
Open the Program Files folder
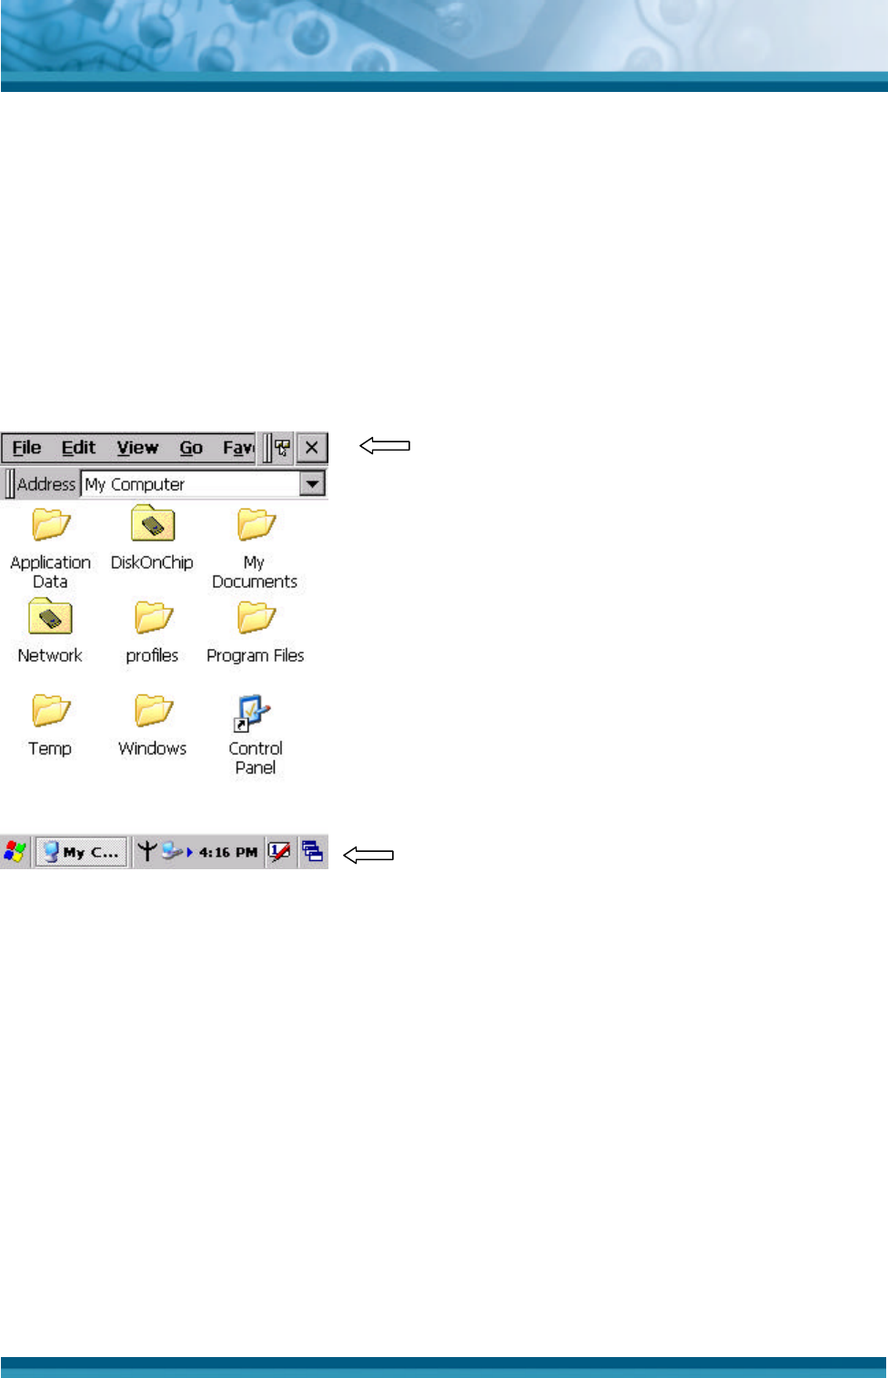tap(256, 632)
